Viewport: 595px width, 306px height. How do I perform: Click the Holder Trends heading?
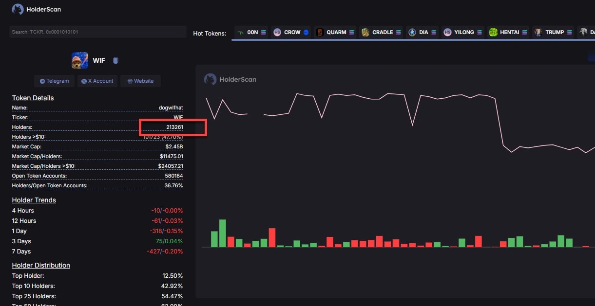point(34,200)
